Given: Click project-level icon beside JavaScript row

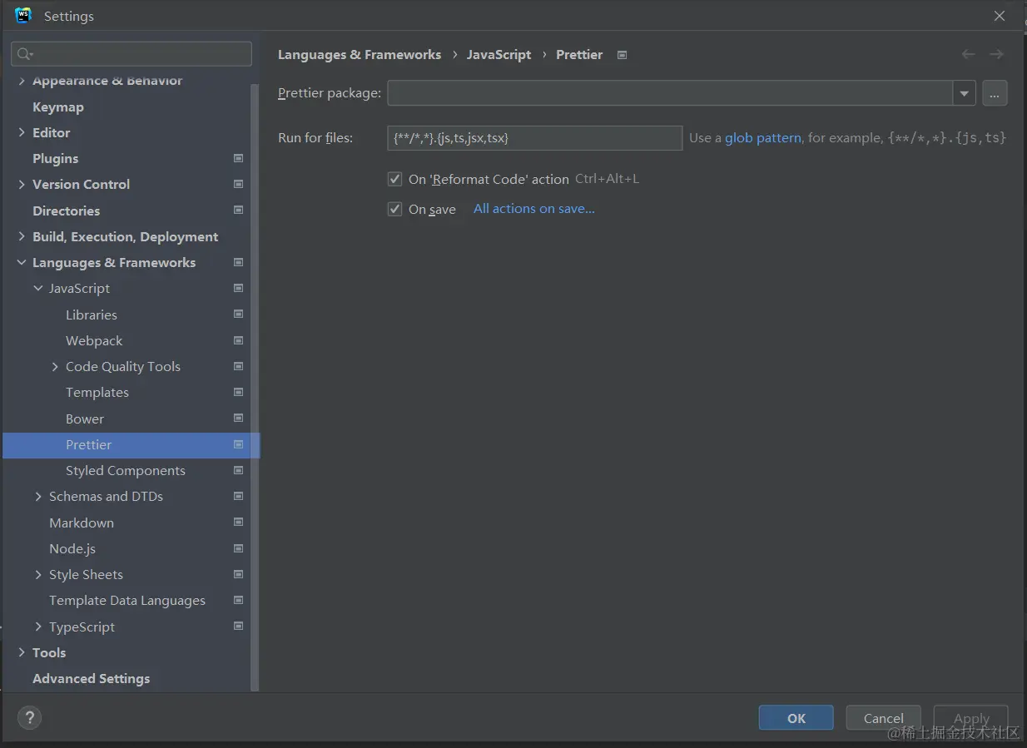Looking at the screenshot, I should click(x=239, y=288).
